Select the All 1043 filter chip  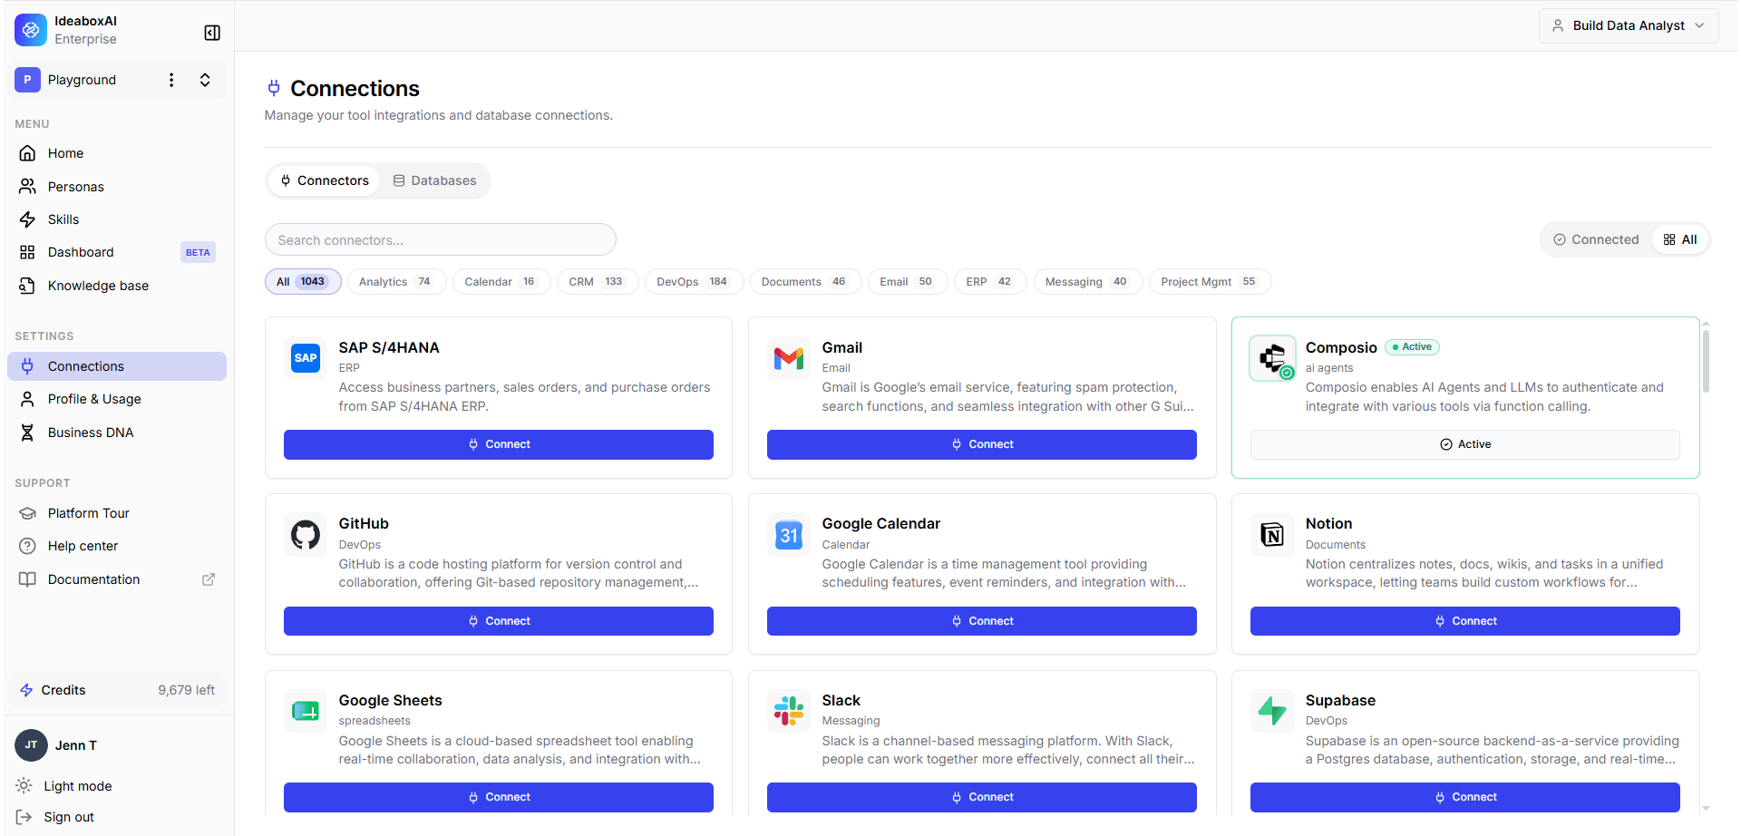point(303,282)
